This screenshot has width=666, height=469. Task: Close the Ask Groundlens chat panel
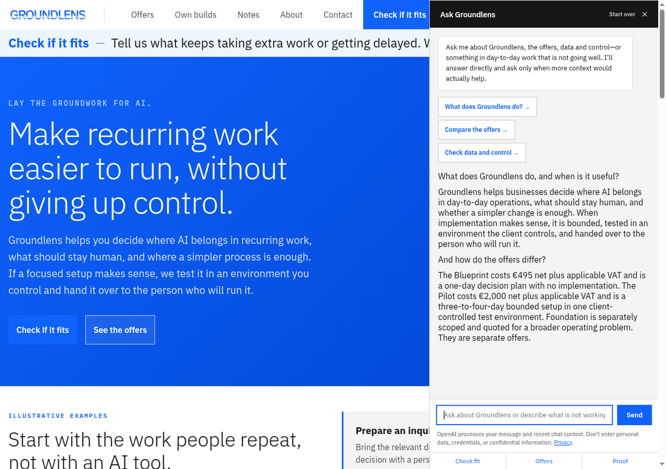pyautogui.click(x=644, y=14)
